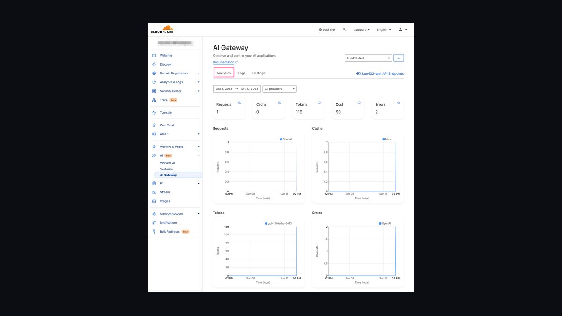This screenshot has height=316, width=562.
Task: Open Websites via its sidebar icon
Action: tap(154, 55)
